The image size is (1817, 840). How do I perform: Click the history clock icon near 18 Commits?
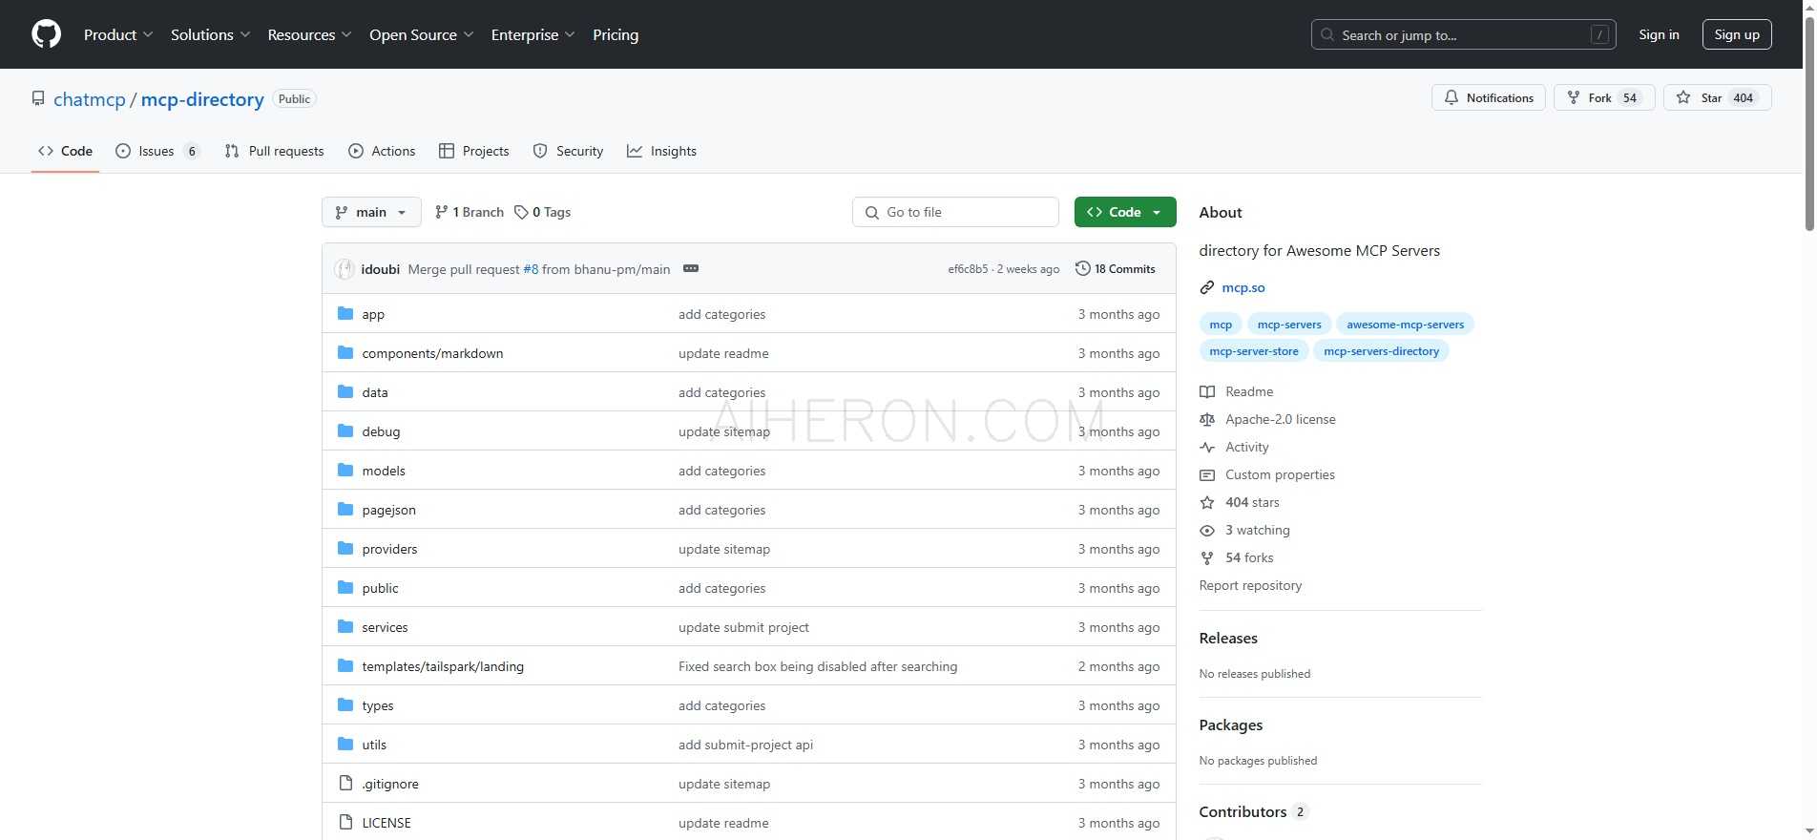1082,268
